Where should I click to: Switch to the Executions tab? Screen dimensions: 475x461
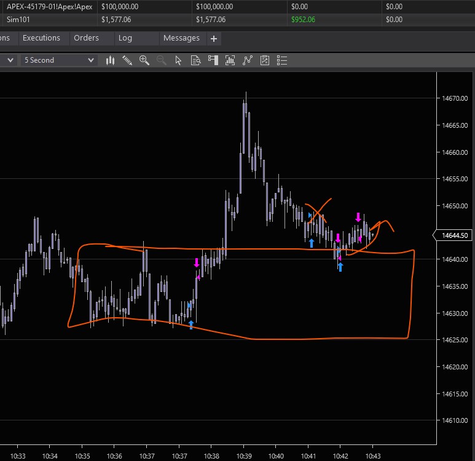pyautogui.click(x=42, y=38)
